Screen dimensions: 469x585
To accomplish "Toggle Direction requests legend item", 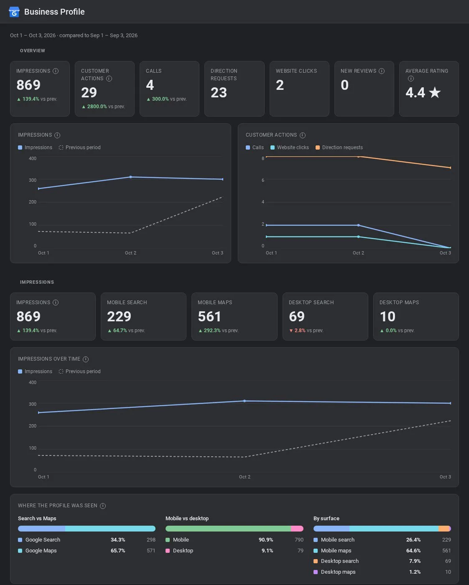I will (x=339, y=148).
